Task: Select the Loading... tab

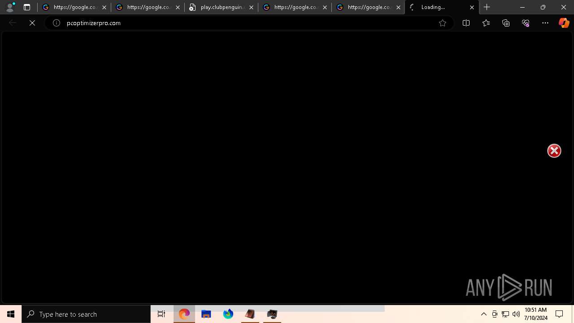Action: pos(442,7)
